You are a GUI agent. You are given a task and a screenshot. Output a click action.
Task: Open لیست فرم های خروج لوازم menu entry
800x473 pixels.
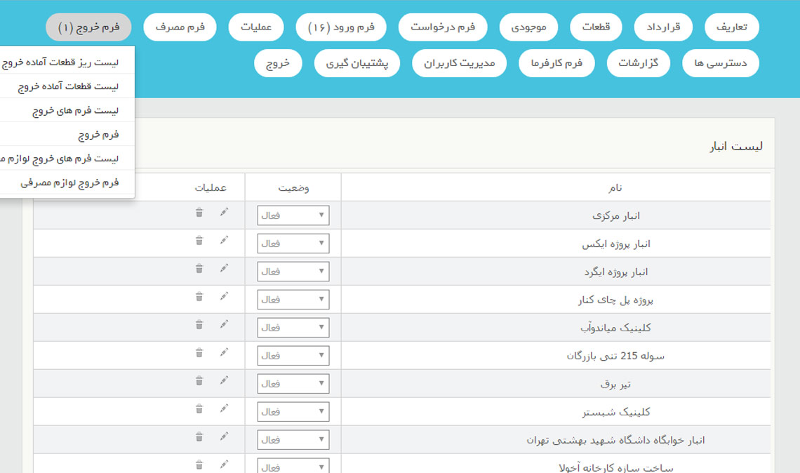click(67, 158)
